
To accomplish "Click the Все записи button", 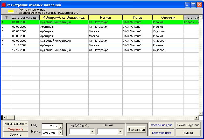I will (x=137, y=129).
